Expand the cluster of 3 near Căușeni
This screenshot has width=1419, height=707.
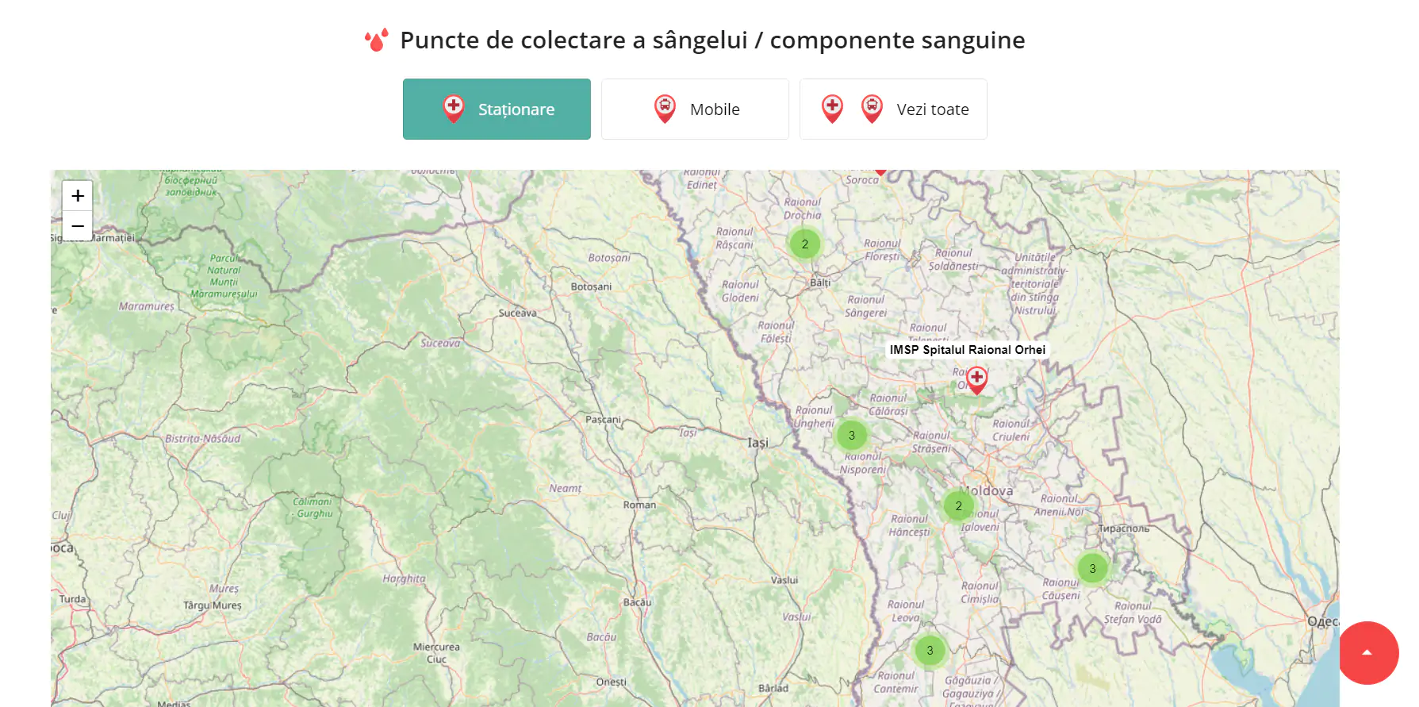(x=1093, y=568)
